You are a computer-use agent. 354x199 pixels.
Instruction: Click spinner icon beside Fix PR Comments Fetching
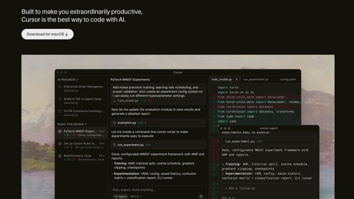click(60, 111)
